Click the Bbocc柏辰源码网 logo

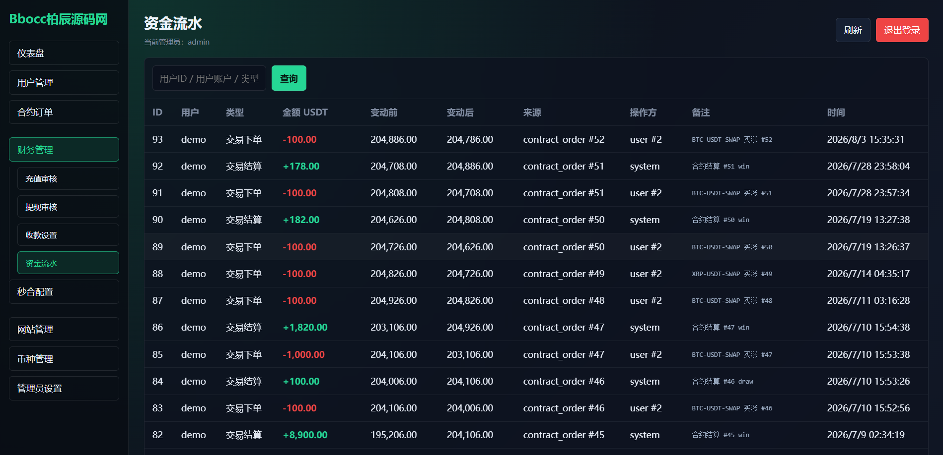pyautogui.click(x=59, y=19)
